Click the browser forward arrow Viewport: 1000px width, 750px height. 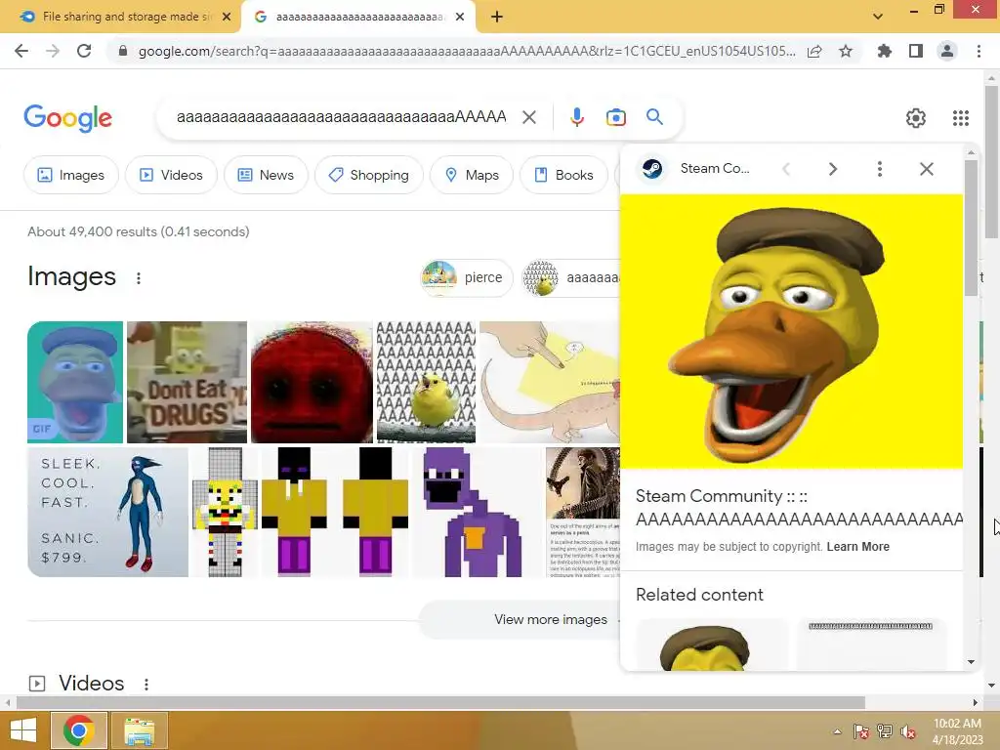53,51
